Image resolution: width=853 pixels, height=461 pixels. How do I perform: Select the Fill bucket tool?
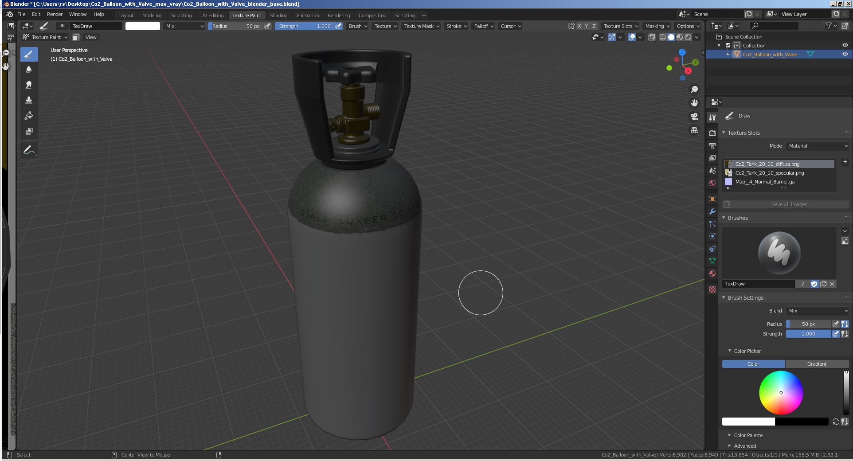(x=29, y=116)
